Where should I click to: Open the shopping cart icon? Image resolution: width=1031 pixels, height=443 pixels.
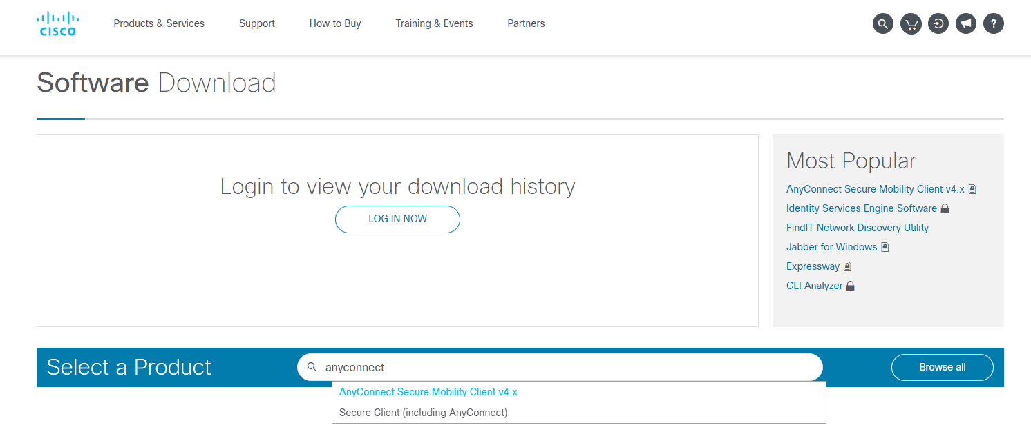(911, 24)
